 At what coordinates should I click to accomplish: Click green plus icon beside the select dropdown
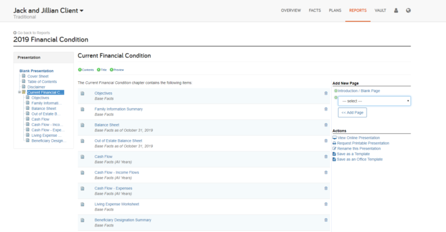(335, 98)
